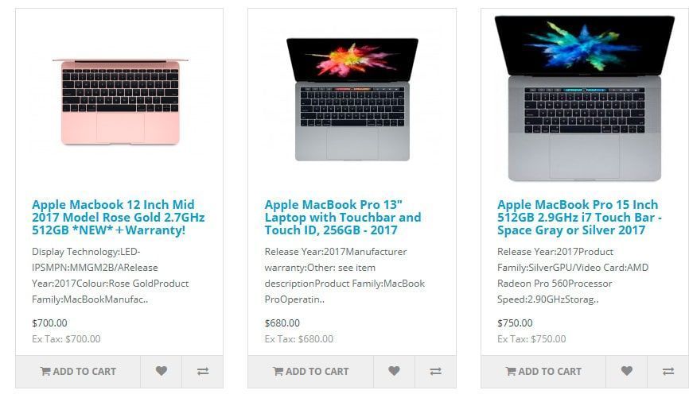Add Rose Gold Macbook 12 Inch to wishlist
The height and width of the screenshot is (394, 689).
point(162,372)
